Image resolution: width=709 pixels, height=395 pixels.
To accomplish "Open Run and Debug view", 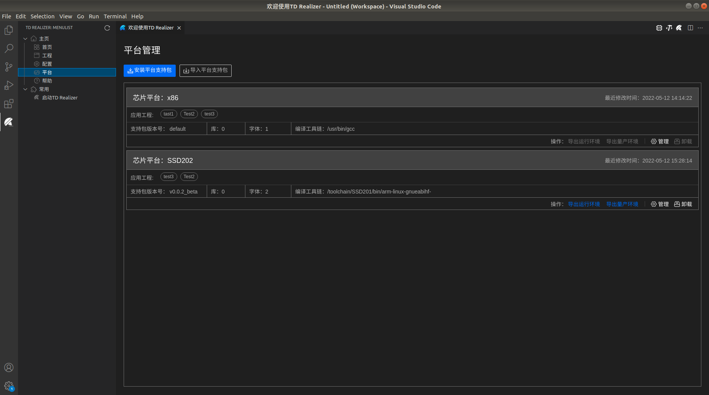I will tap(9, 85).
